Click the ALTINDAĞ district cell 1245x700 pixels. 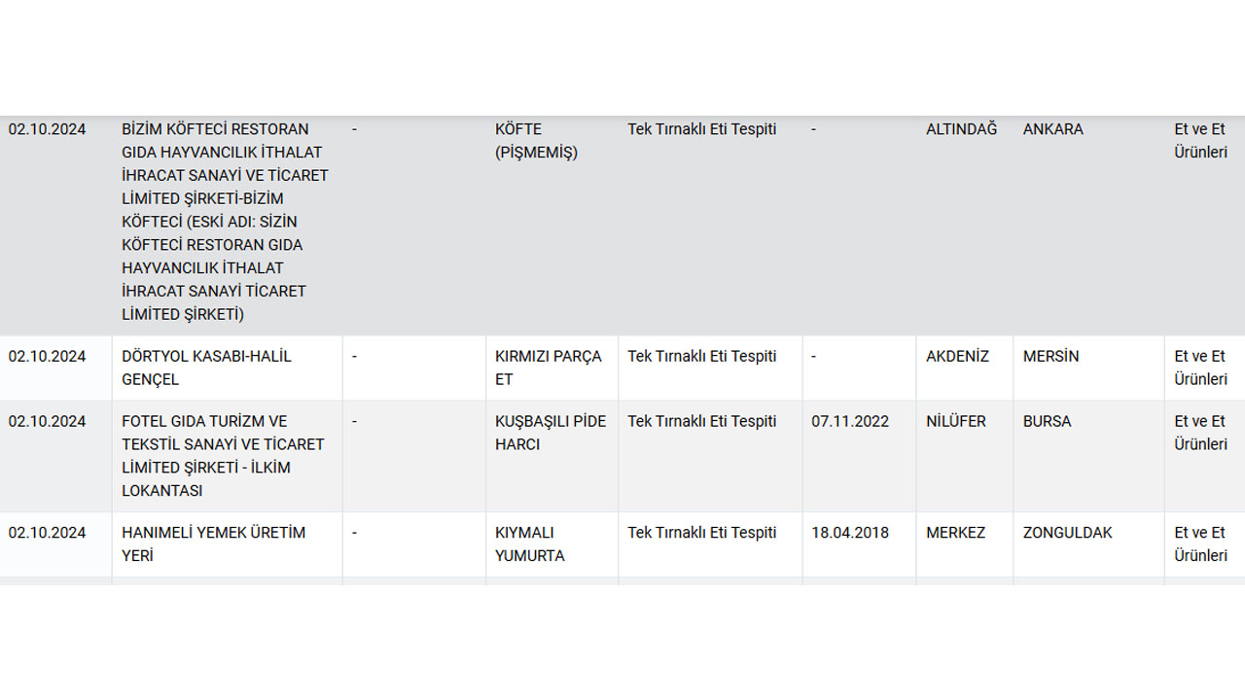coord(961,129)
